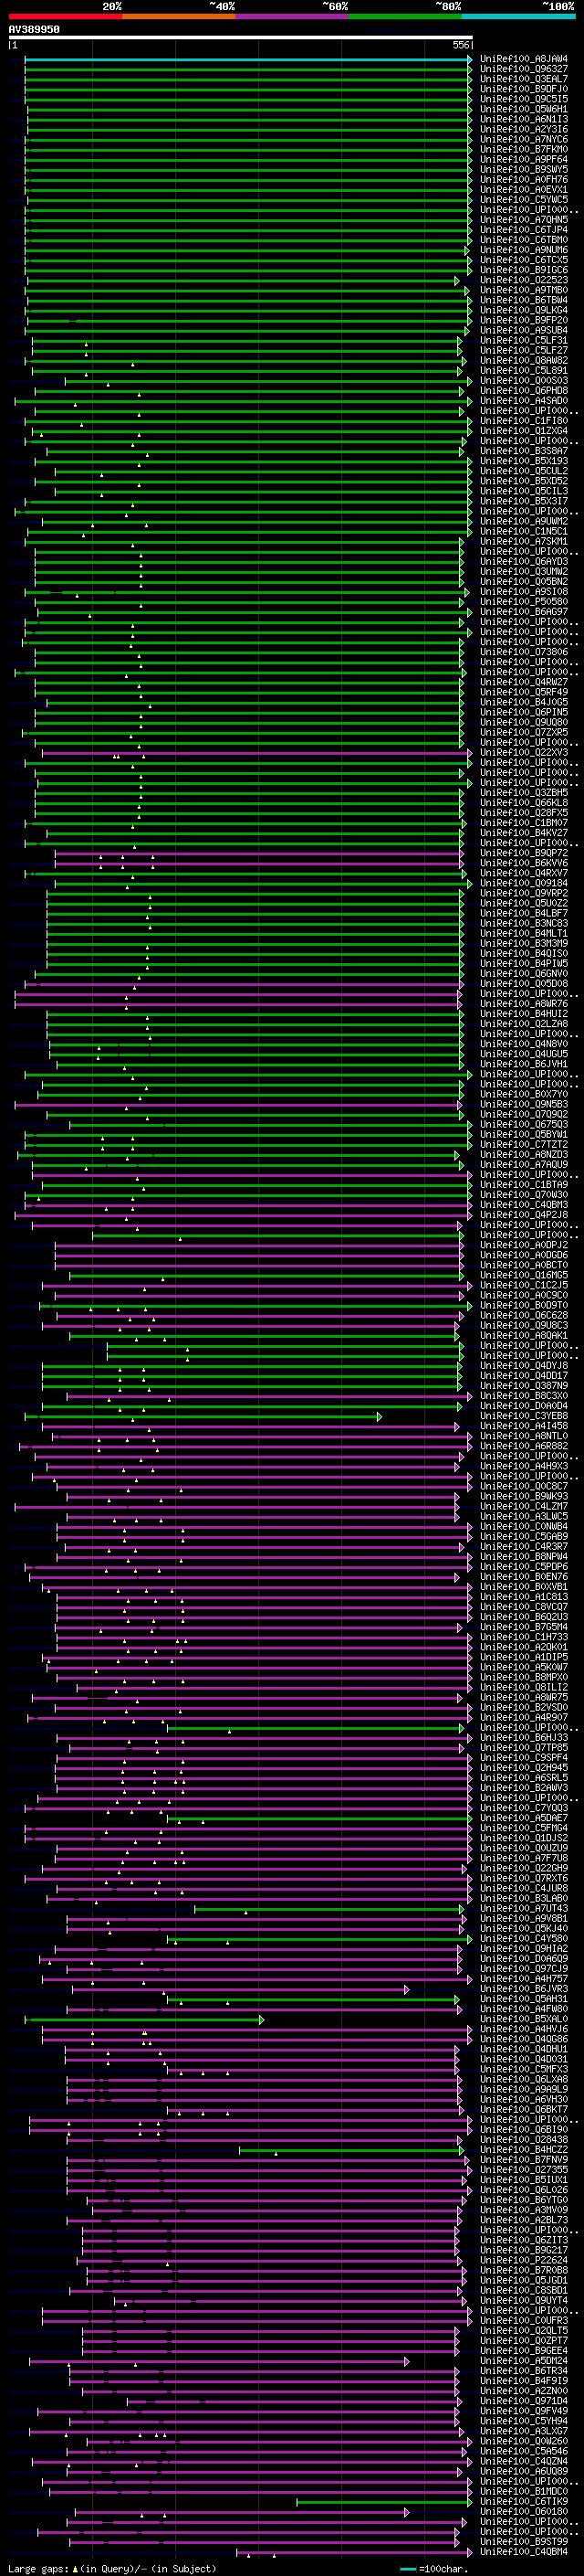Click hit label UniRef100_B9SWY5
Viewport: 584px width, 2576px height.
coord(524,169)
